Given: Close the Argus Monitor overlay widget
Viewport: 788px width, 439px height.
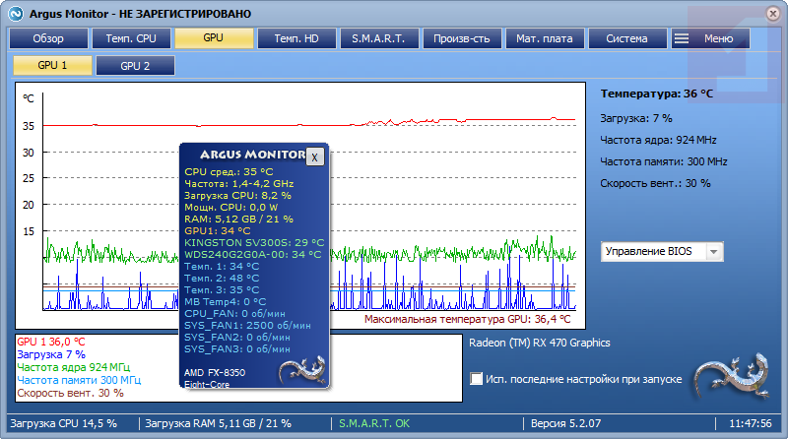Looking at the screenshot, I should tap(314, 157).
